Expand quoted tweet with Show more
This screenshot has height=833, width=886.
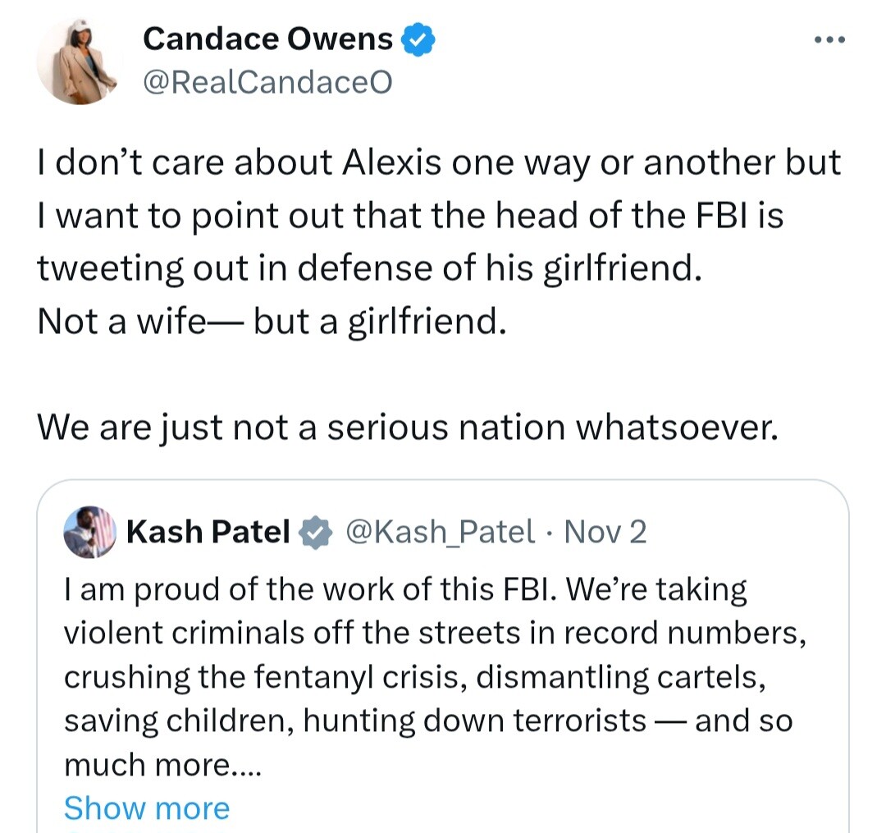(147, 808)
